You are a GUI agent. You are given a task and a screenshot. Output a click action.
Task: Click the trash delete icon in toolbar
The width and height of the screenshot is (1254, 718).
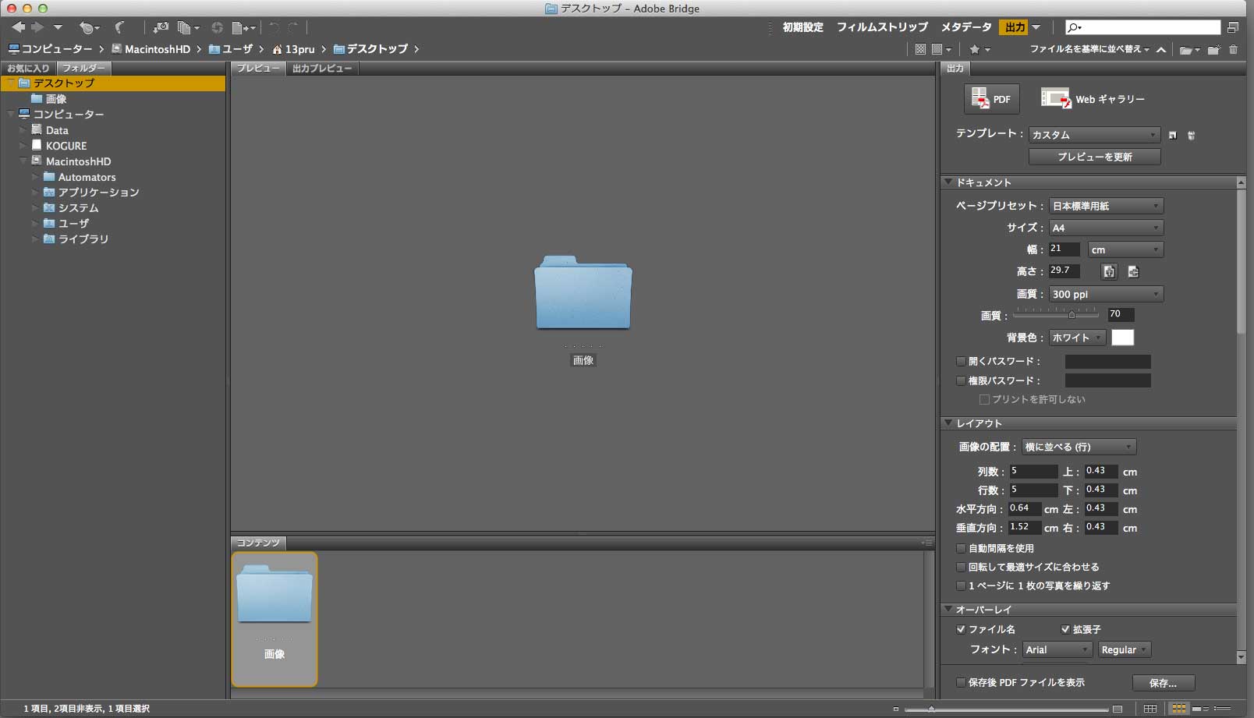pyautogui.click(x=1233, y=49)
